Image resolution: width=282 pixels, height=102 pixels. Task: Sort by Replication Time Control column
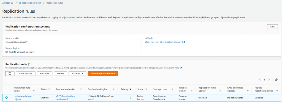(220, 91)
